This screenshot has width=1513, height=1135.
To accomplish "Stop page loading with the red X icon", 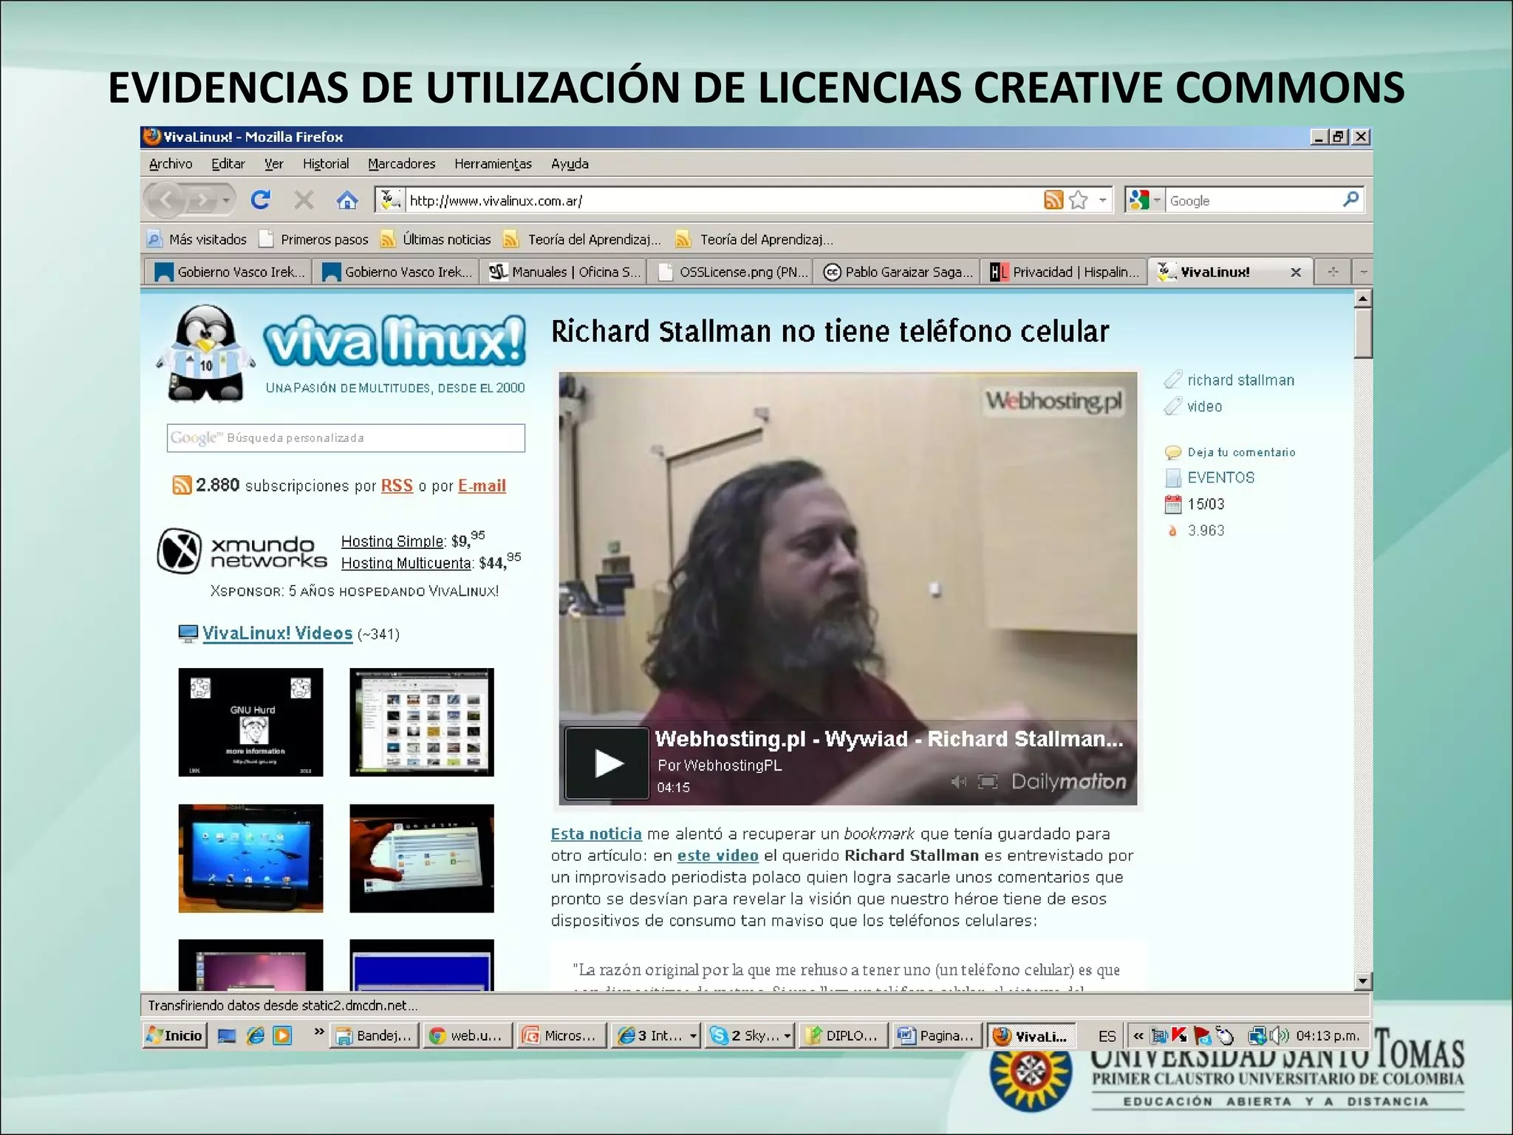I will tap(303, 200).
